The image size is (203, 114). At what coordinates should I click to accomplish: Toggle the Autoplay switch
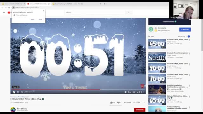click(x=188, y=36)
